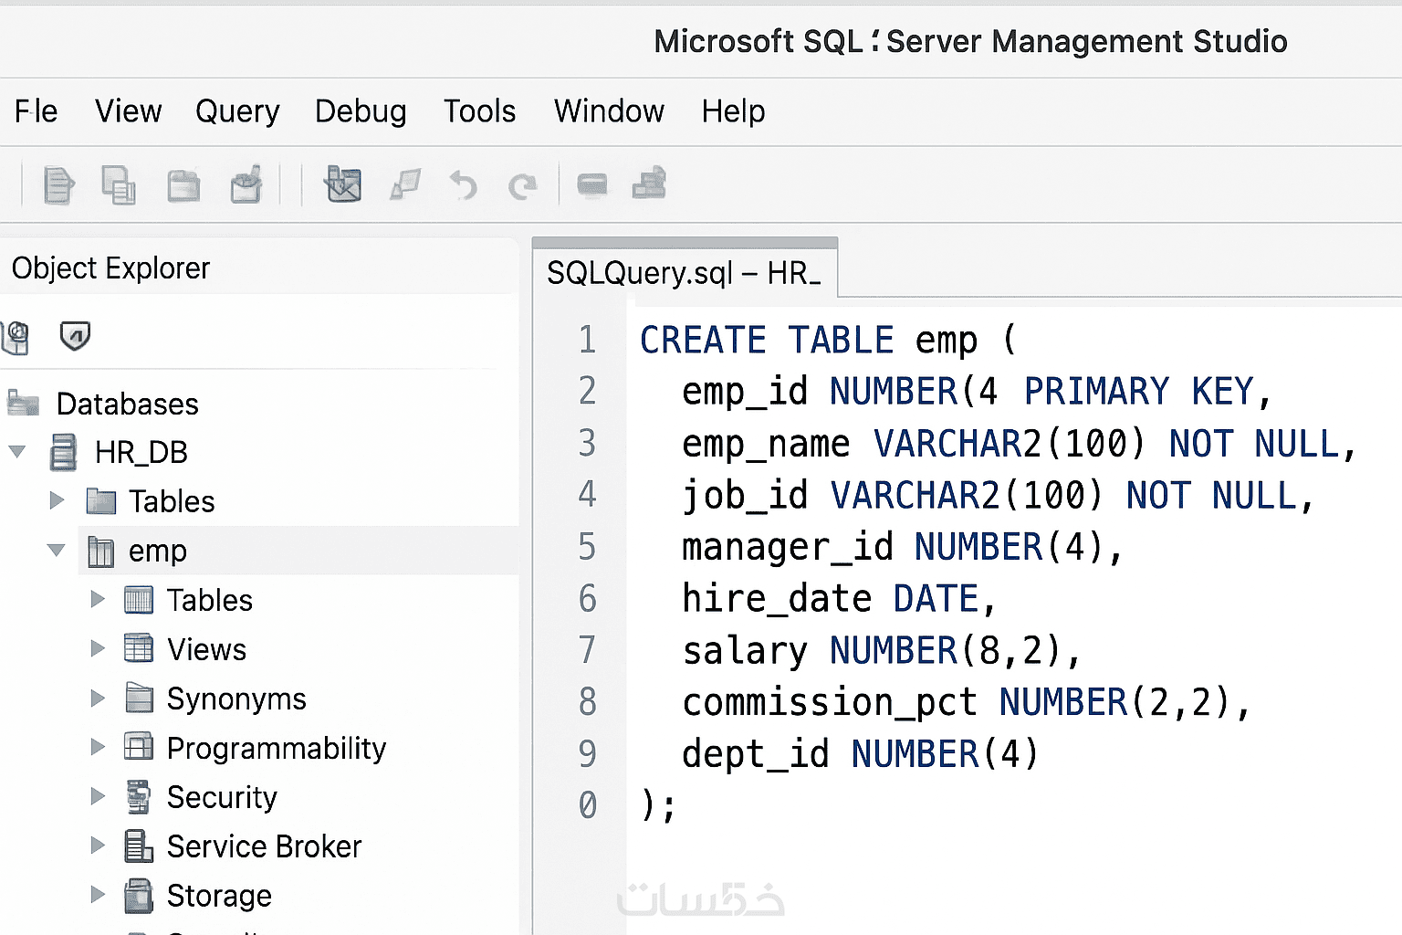Image resolution: width=1402 pixels, height=935 pixels.
Task: Select the Databases tree item
Action: tap(127, 404)
